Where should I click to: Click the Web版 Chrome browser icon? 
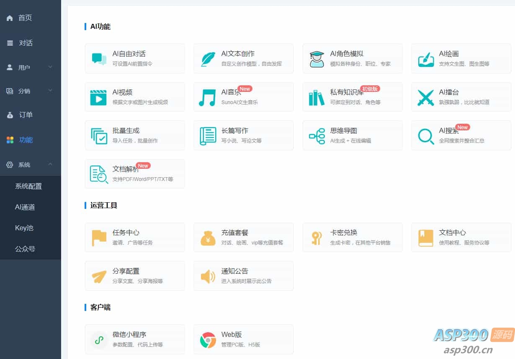[x=208, y=339]
